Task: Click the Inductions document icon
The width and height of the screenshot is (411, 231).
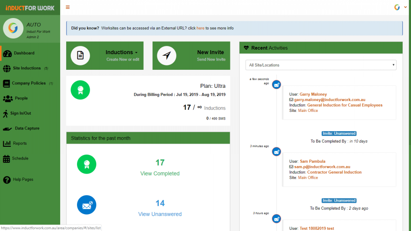Action: point(80,55)
